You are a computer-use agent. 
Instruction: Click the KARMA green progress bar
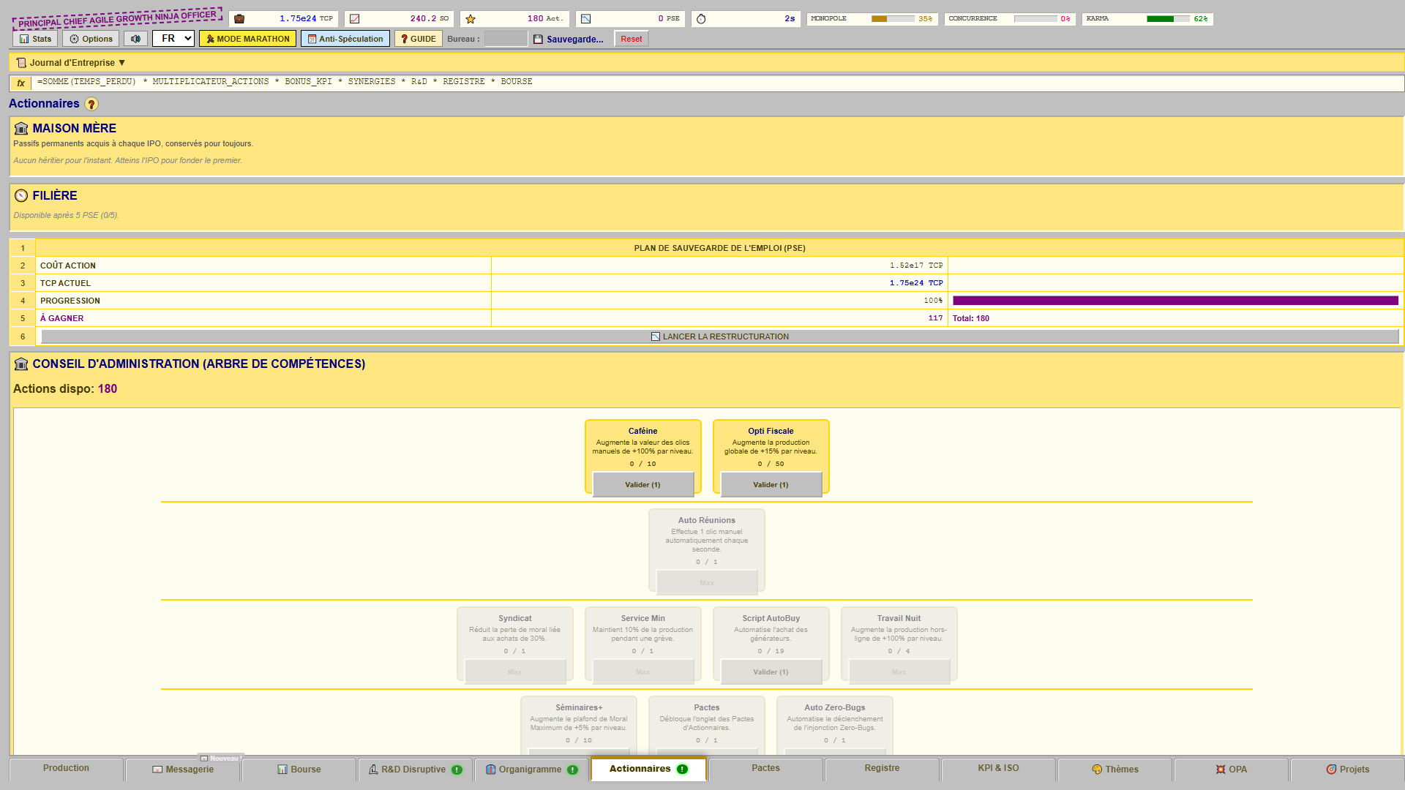coord(1168,19)
